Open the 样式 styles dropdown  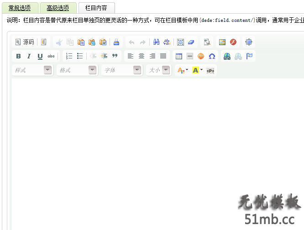click(33, 70)
